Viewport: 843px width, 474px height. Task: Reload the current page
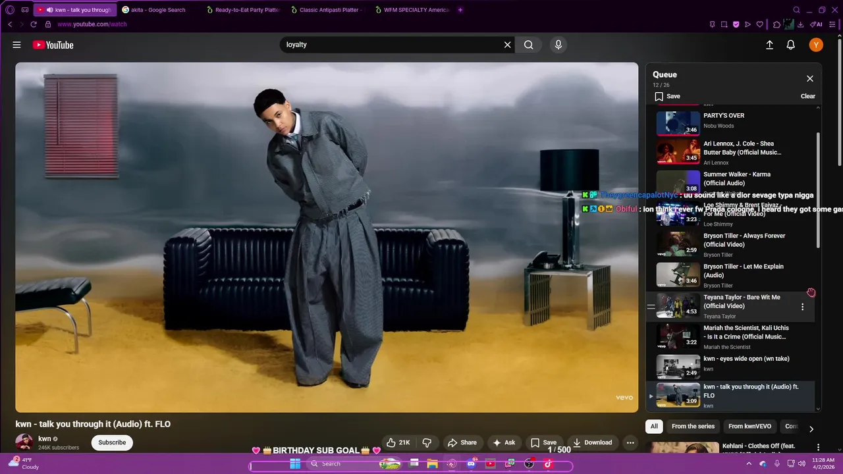(x=34, y=24)
